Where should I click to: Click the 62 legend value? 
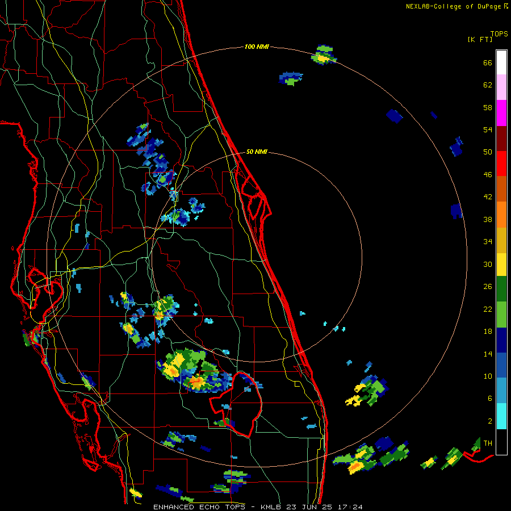coord(488,85)
